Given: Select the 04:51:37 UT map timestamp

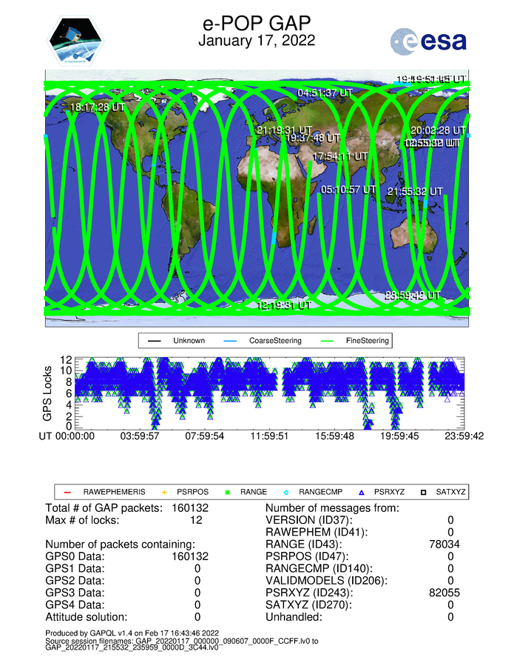Looking at the screenshot, I should (328, 93).
